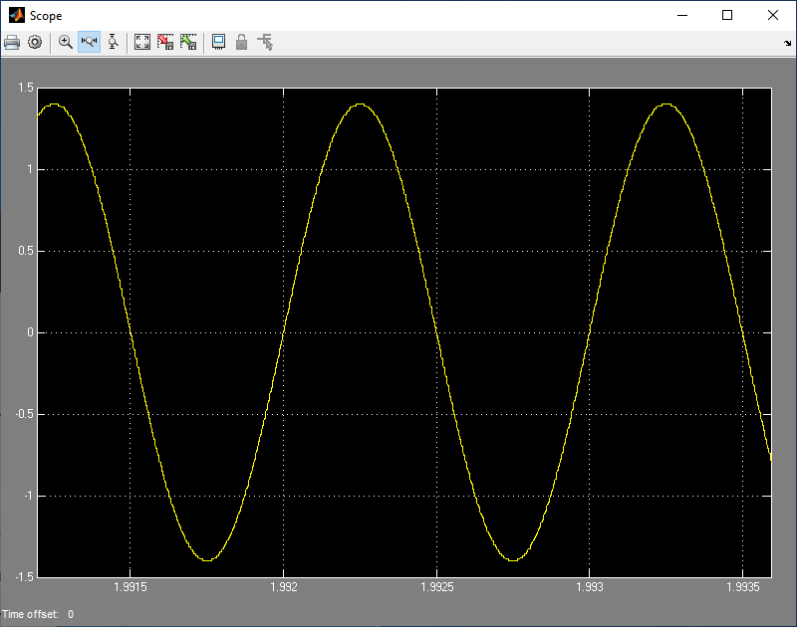Maximize the Scope window
Image resolution: width=797 pixels, height=627 pixels.
pos(727,15)
